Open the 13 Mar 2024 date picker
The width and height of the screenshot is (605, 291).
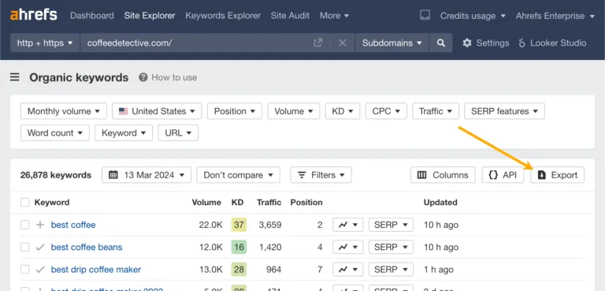point(147,175)
